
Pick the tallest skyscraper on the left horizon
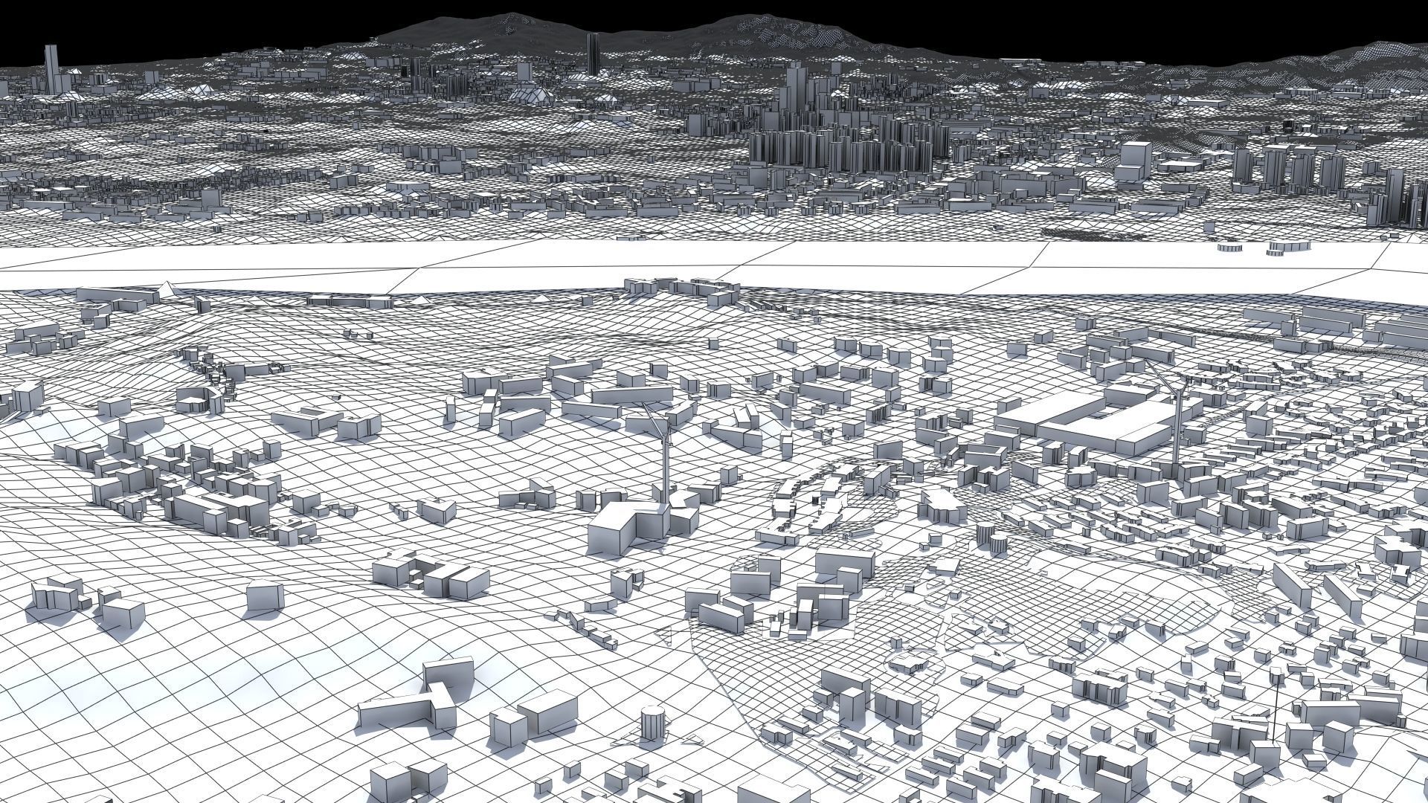click(x=51, y=68)
